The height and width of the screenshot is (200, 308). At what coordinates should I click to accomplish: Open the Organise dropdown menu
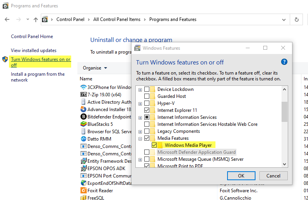(95, 68)
